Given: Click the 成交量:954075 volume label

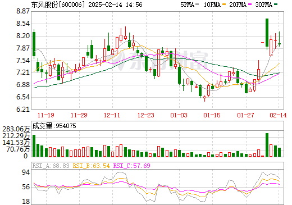Looking at the screenshot, I should 54,126.
